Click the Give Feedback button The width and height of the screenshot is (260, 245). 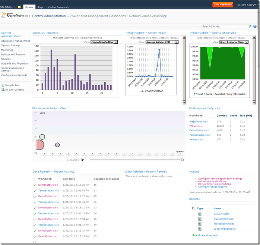point(223,4)
